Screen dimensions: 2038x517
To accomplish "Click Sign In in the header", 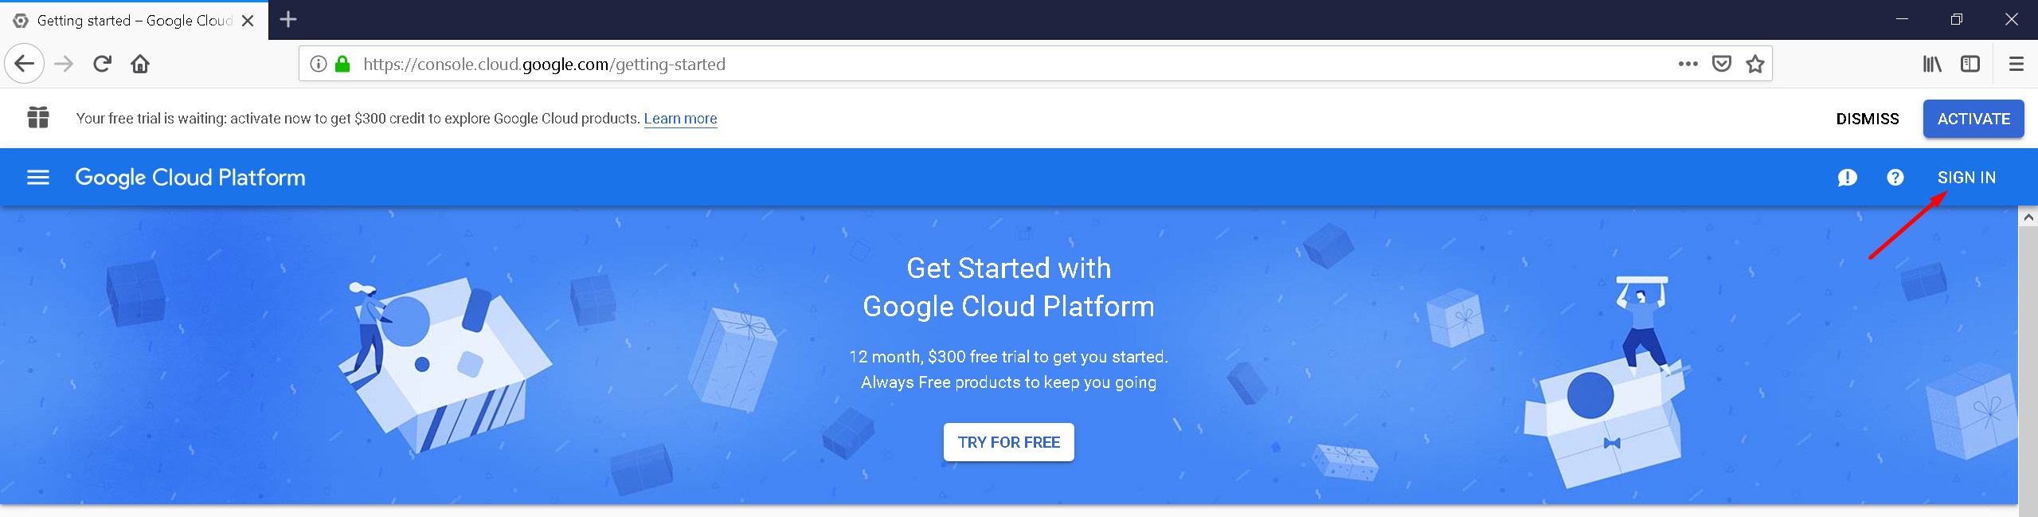I will [x=1966, y=178].
